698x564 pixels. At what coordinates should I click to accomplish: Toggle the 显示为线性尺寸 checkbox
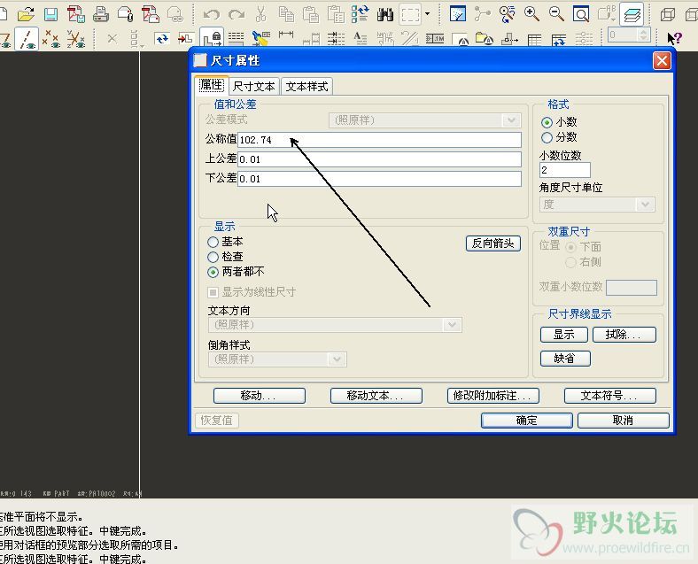(x=213, y=292)
